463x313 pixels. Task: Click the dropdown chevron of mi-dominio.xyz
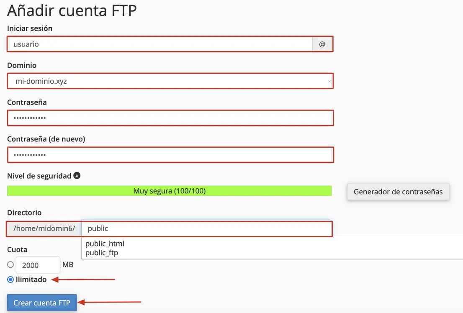[329, 81]
